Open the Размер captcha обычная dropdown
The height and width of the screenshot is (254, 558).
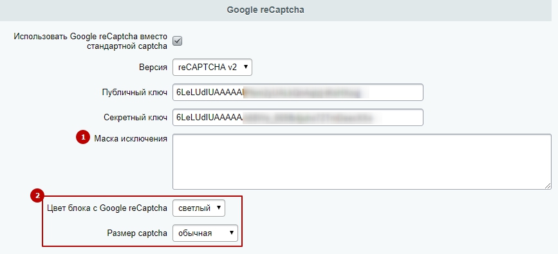(205, 233)
